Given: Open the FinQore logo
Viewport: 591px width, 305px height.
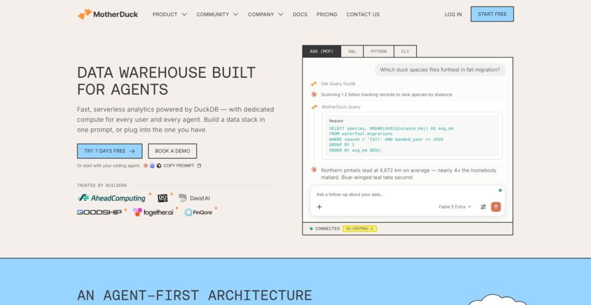Looking at the screenshot, I should point(199,213).
